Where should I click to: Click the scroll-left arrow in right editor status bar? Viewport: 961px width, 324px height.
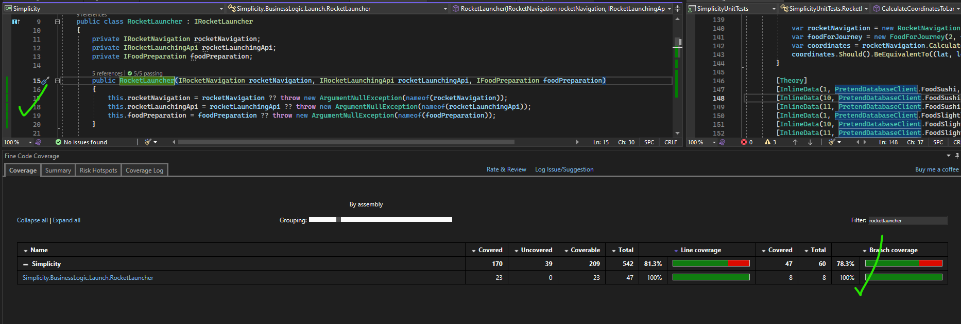(857, 142)
